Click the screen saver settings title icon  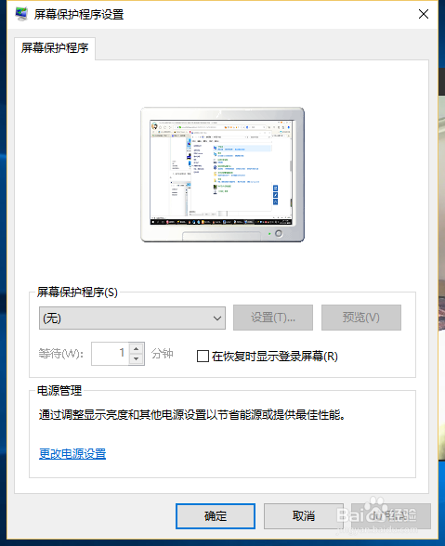[21, 14]
